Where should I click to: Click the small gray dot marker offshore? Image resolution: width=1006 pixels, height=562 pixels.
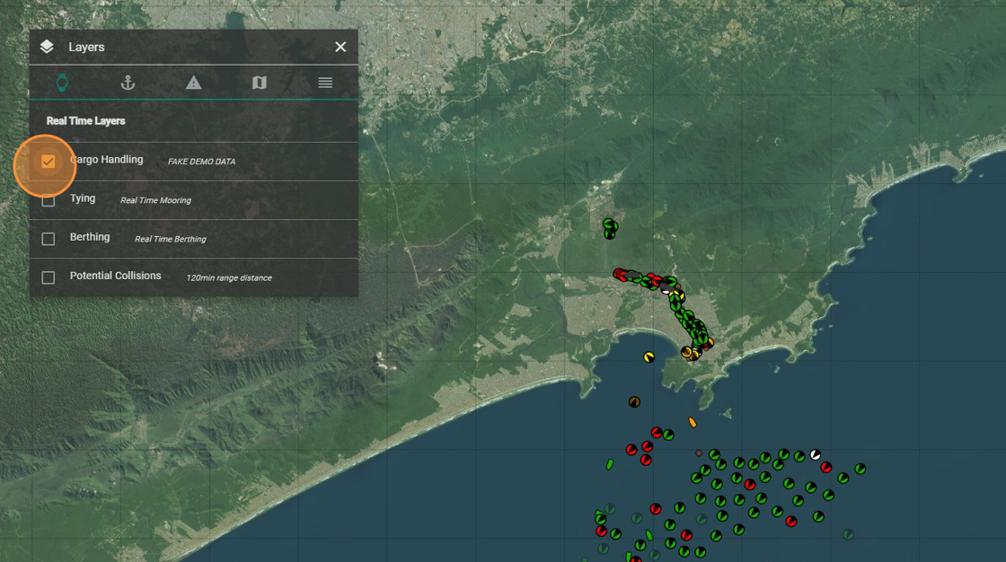click(x=699, y=453)
